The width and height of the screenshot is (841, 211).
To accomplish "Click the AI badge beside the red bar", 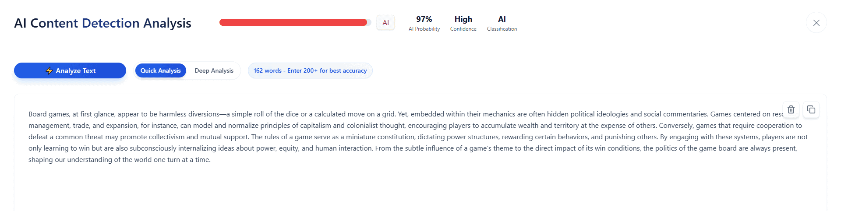I will [385, 23].
